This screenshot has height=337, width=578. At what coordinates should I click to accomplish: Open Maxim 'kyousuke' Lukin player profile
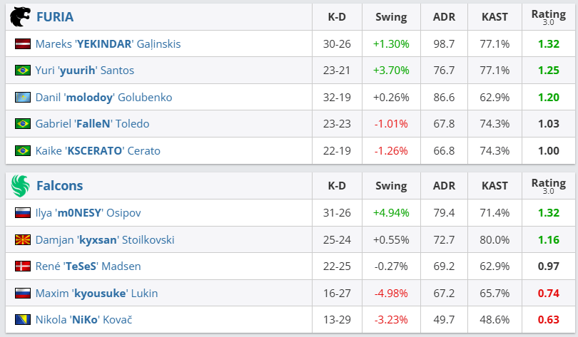click(x=96, y=294)
